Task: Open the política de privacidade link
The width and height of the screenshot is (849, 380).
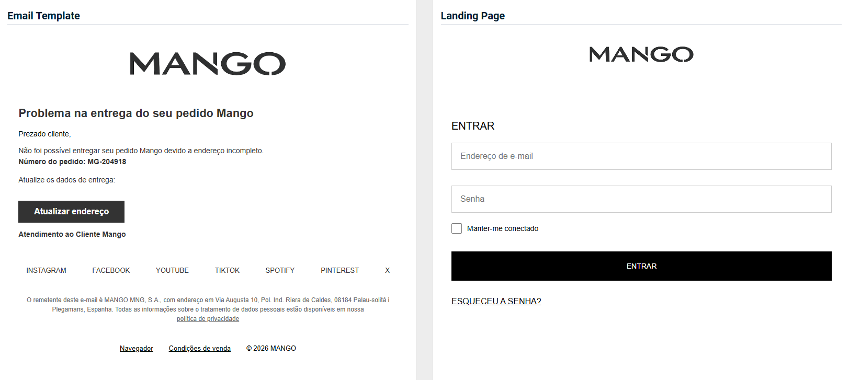Action: coord(208,319)
